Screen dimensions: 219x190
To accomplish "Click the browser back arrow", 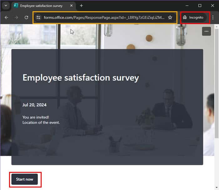I will 7,17.
